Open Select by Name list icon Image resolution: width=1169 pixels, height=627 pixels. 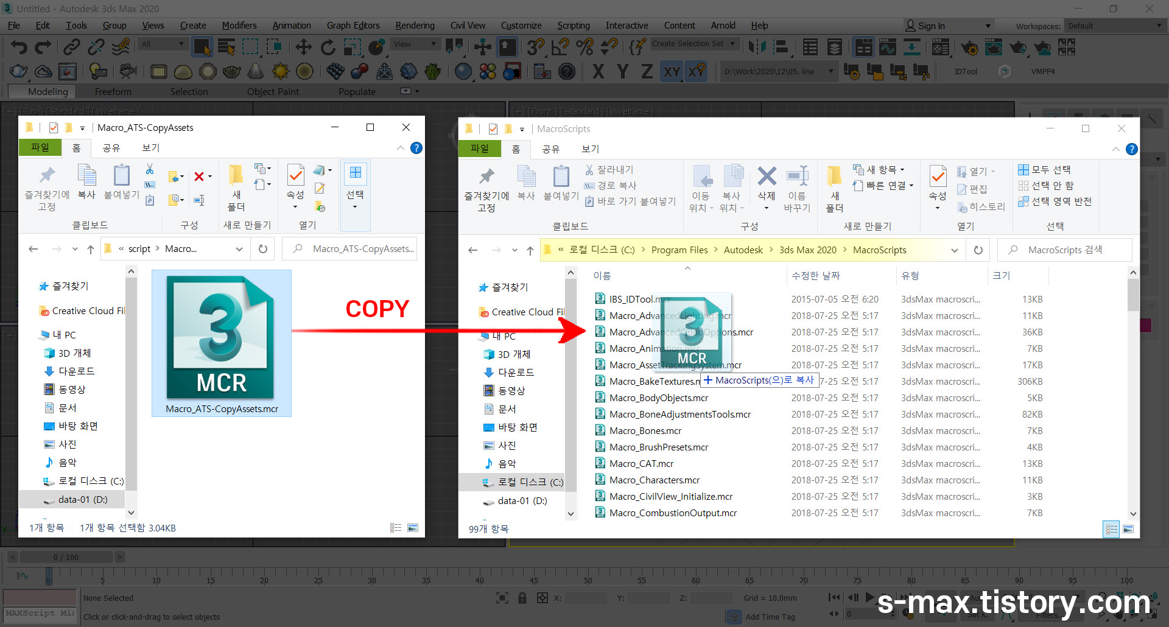click(226, 47)
